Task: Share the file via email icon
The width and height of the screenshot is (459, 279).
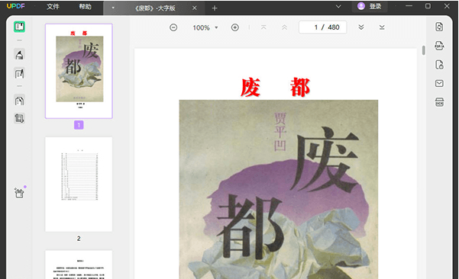Action: pyautogui.click(x=439, y=84)
